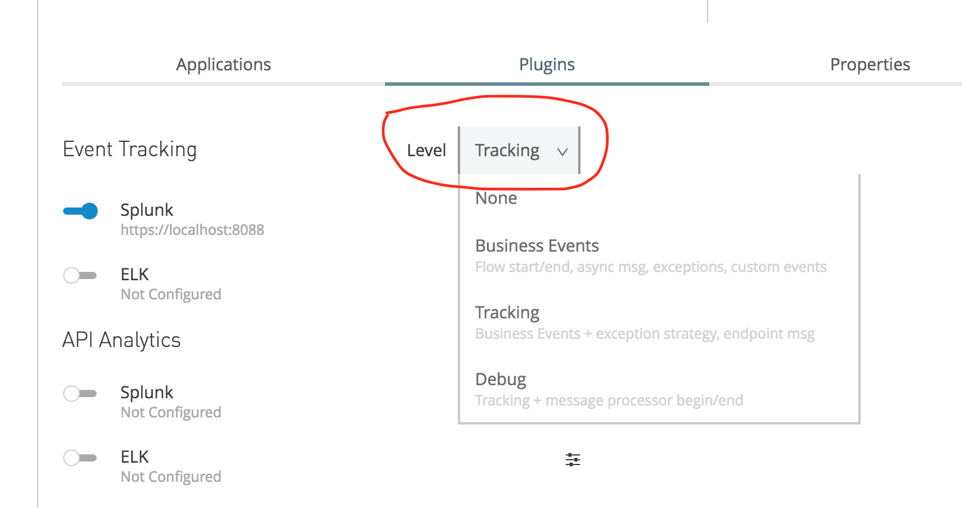This screenshot has width=962, height=508.
Task: Disable the Event Tracking Splunk toggle
Action: click(x=81, y=211)
